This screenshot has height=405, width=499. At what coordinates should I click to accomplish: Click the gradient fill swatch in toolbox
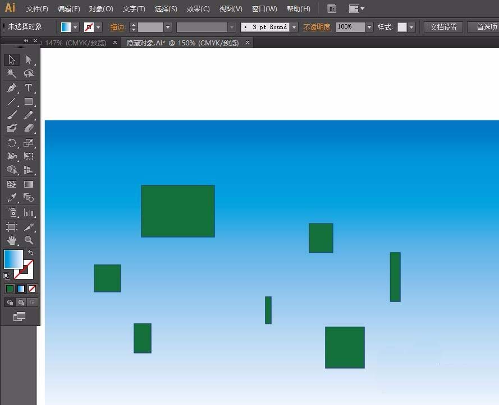coord(13,259)
